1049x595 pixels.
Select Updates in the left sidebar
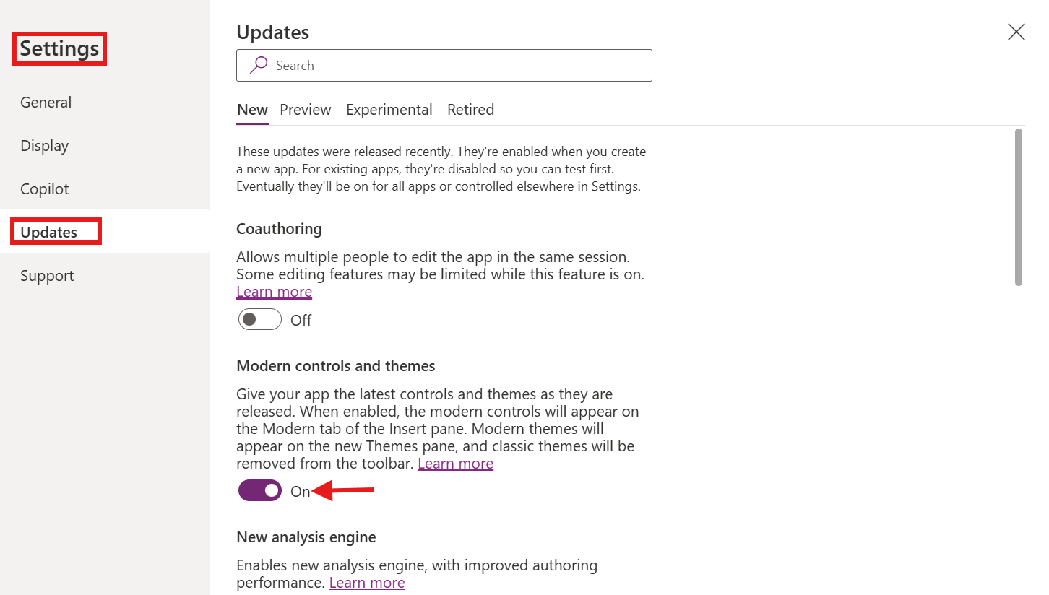[x=48, y=233]
